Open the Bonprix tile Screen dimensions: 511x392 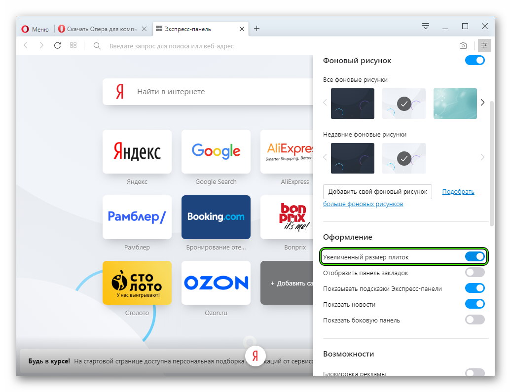point(287,217)
